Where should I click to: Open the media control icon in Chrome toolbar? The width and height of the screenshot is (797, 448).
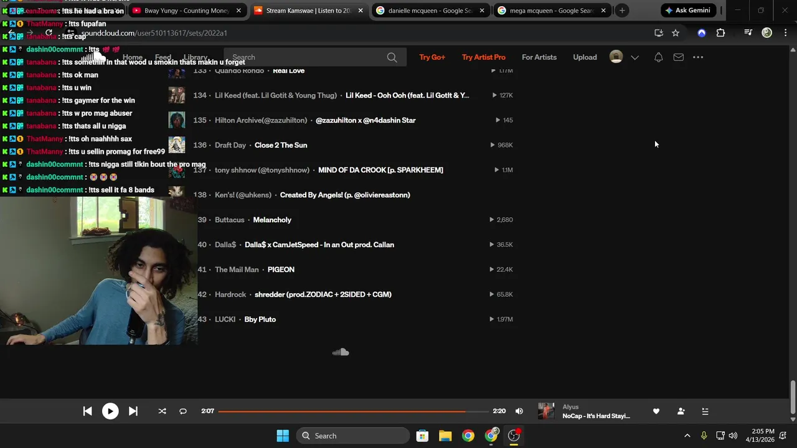coord(748,33)
